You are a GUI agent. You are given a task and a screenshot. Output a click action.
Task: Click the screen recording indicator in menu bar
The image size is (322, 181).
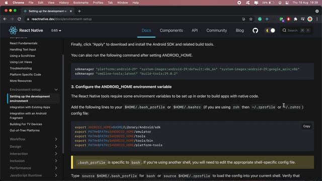tap(239, 3)
